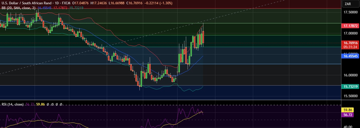Click the 17.00000 price axis label

[x=351, y=33]
